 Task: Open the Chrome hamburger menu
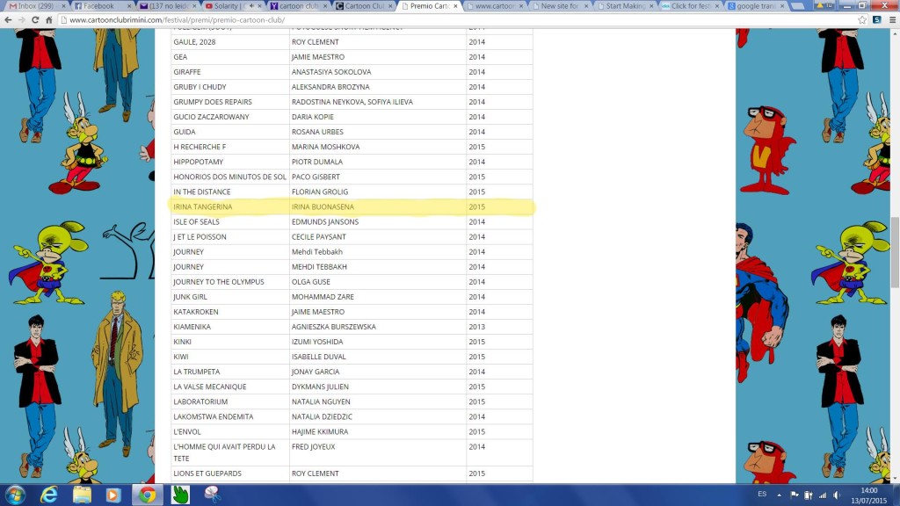tap(892, 19)
